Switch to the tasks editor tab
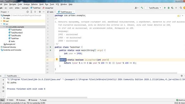The height and width of the screenshot is (104, 185). coord(51,12)
